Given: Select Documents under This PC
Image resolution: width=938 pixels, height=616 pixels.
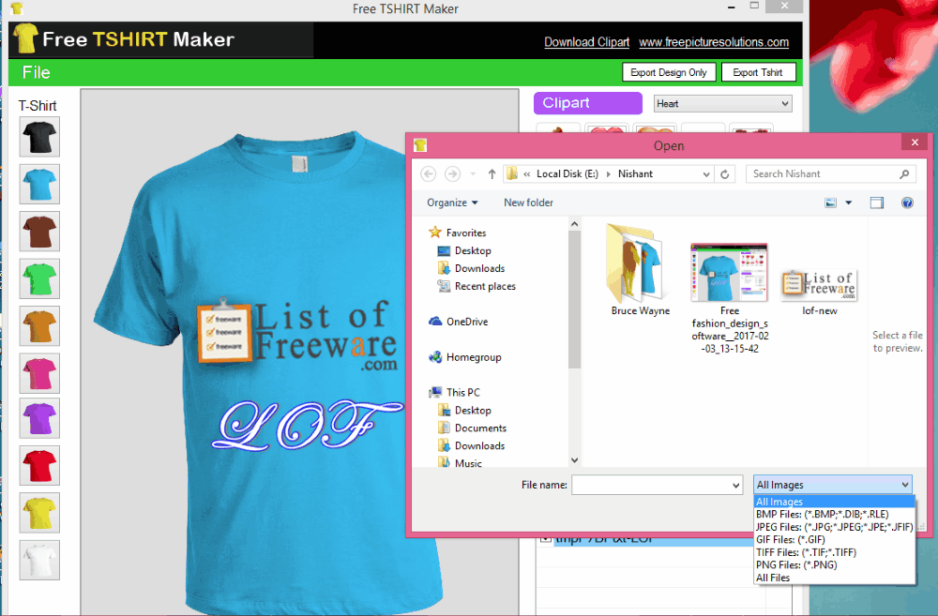Looking at the screenshot, I should click(472, 428).
